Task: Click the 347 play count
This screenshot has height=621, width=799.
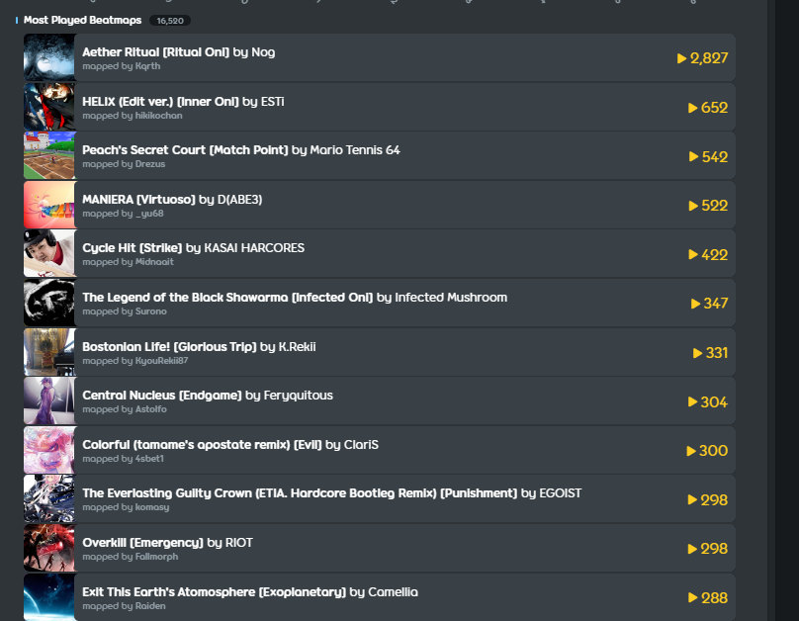Action: (715, 304)
